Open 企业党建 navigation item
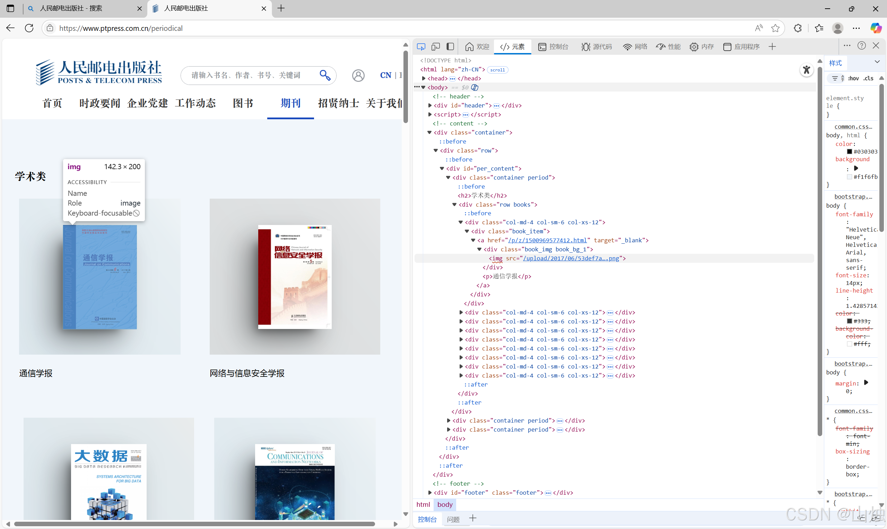This screenshot has width=887, height=529. 148,103
